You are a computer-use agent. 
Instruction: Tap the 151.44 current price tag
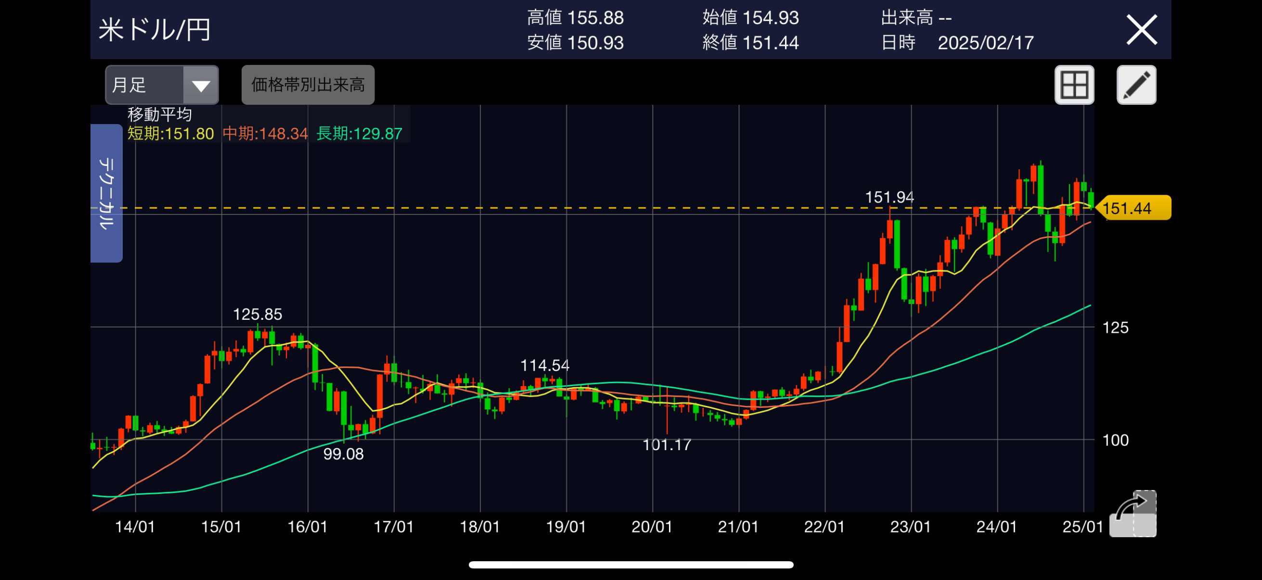pos(1133,208)
